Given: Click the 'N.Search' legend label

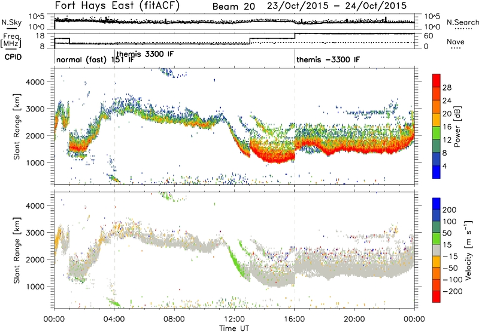Looking at the screenshot, I should [x=462, y=22].
